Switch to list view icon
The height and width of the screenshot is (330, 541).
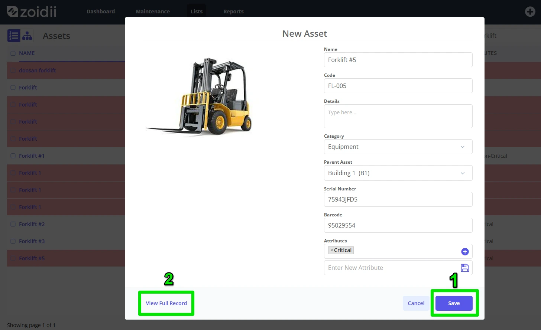click(x=14, y=36)
